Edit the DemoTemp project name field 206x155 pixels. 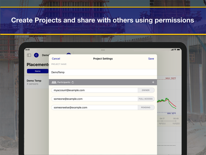(103, 72)
